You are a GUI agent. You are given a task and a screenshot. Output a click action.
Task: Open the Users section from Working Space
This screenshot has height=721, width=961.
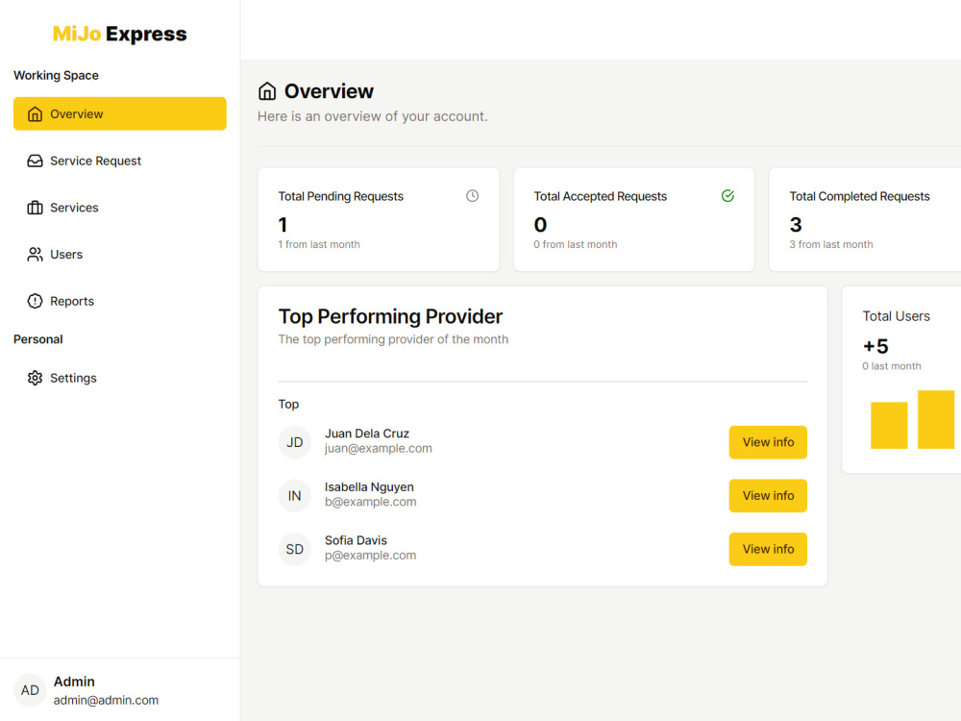point(66,254)
